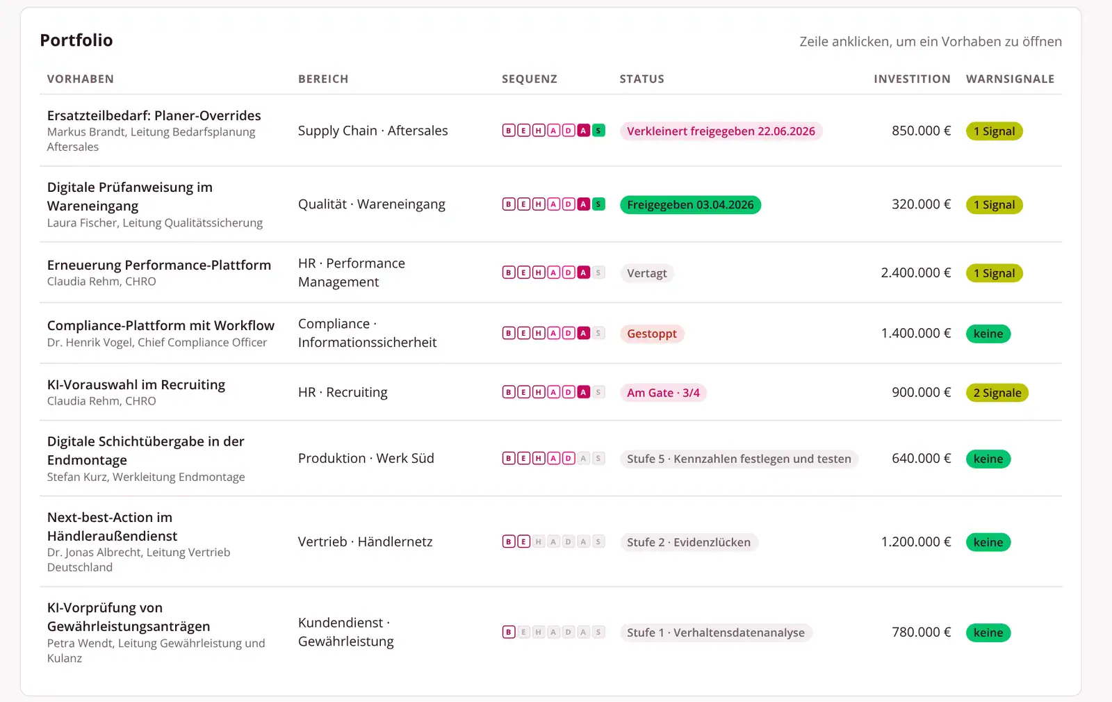
Task: Click the E step in Next-best-Action row
Action: click(x=524, y=541)
